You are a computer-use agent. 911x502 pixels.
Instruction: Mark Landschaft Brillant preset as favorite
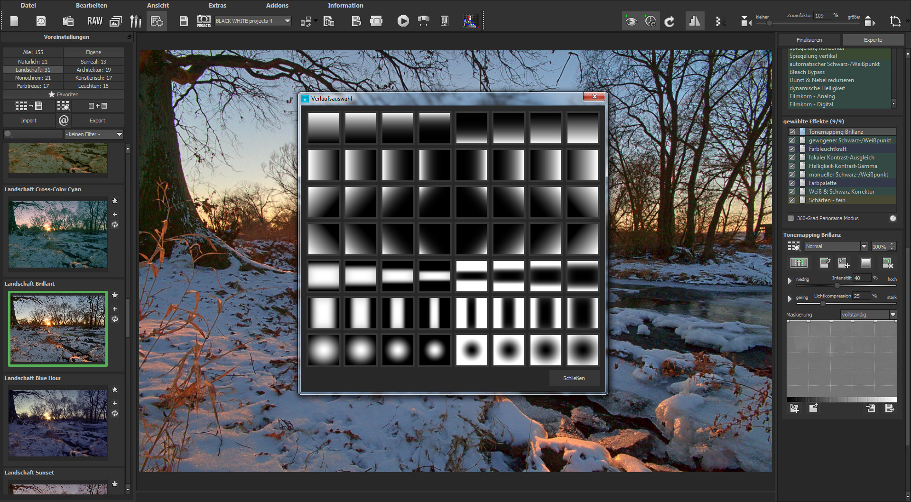(115, 295)
